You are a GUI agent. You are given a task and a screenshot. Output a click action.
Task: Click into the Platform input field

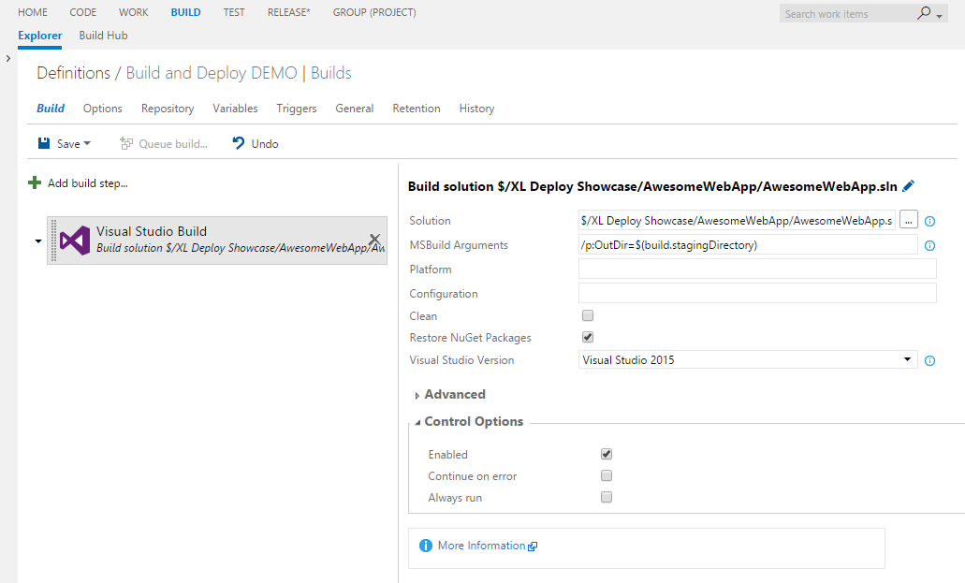[757, 270]
